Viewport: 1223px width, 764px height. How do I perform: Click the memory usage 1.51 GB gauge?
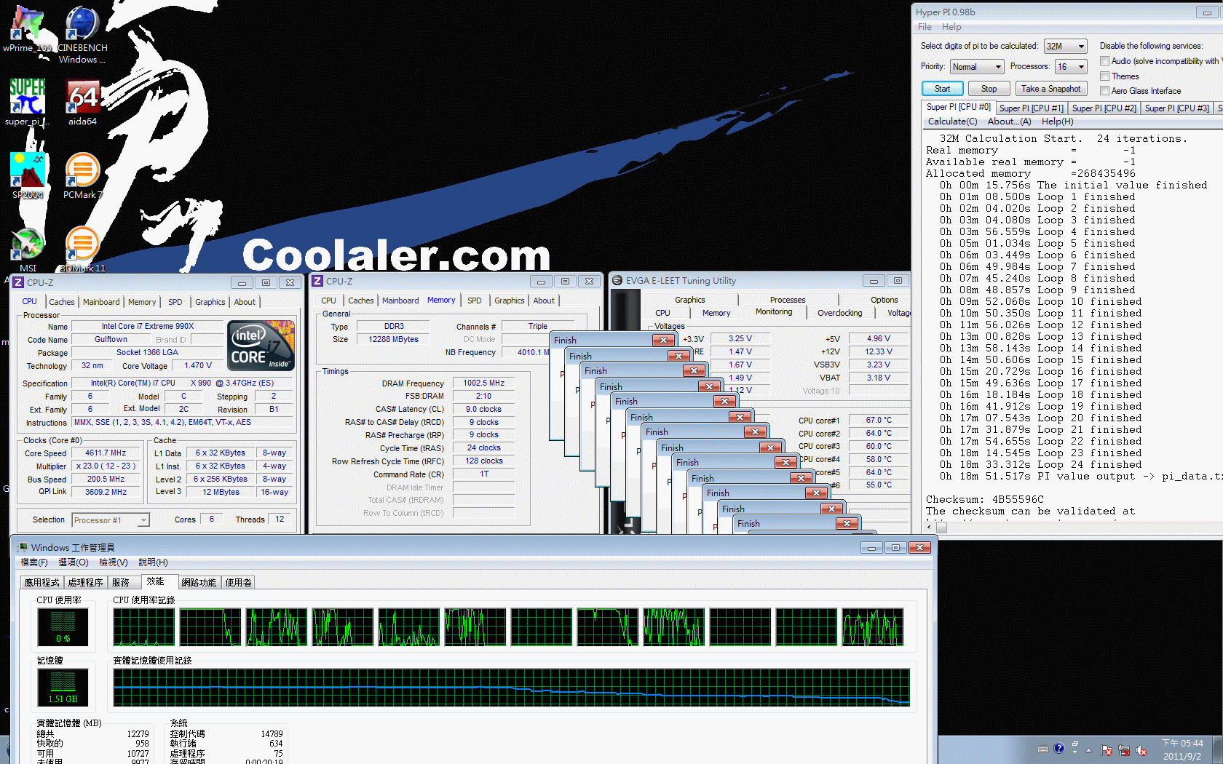tap(63, 688)
